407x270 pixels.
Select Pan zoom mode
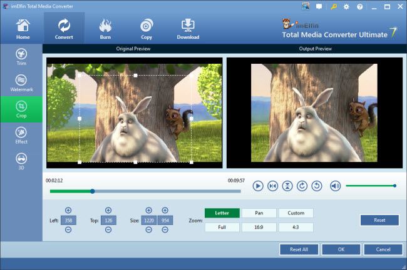259,213
